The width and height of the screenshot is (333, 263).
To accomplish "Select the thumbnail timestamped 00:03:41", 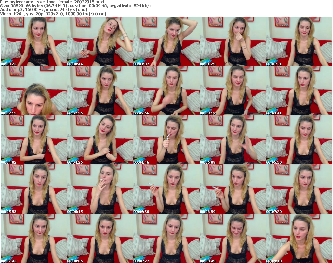I will tap(299, 90).
